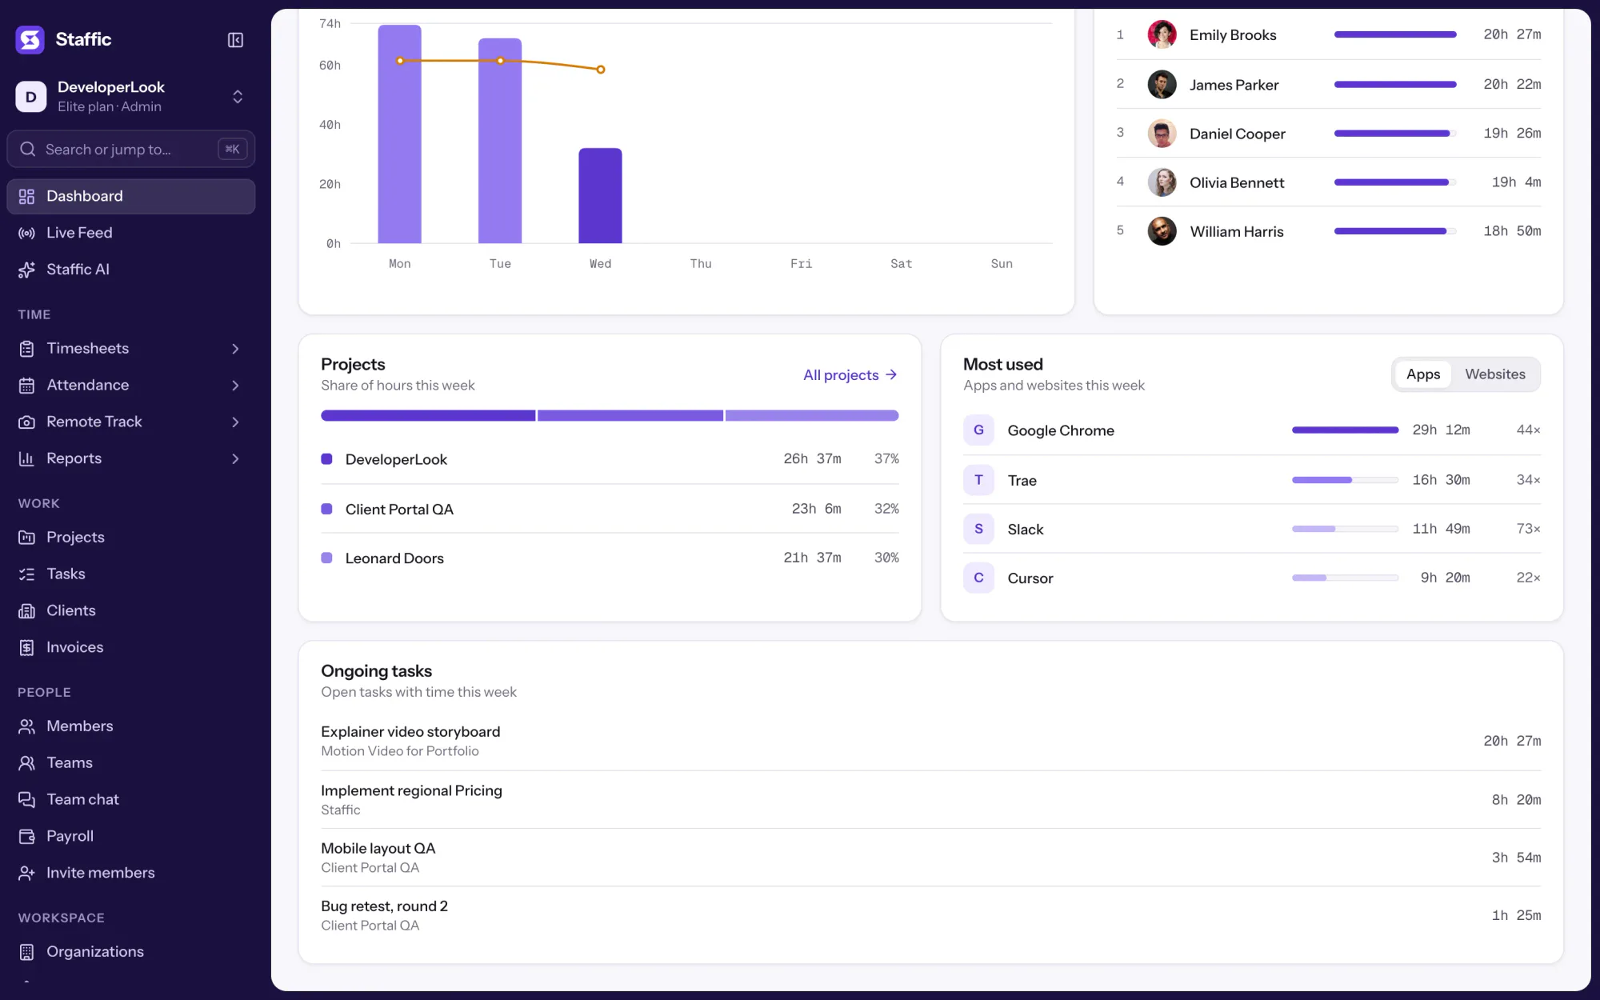Open Members page icon
This screenshot has width=1600, height=1000.
click(x=26, y=726)
